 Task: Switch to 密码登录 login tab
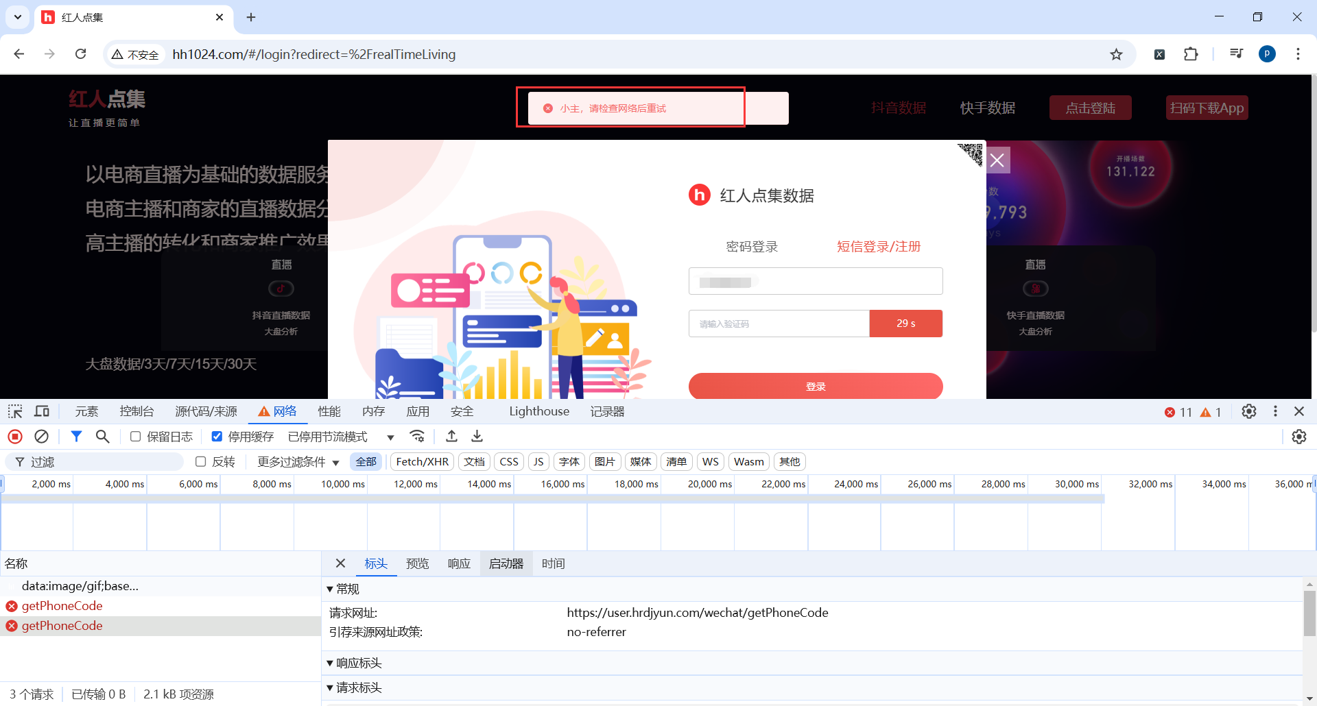click(x=752, y=247)
